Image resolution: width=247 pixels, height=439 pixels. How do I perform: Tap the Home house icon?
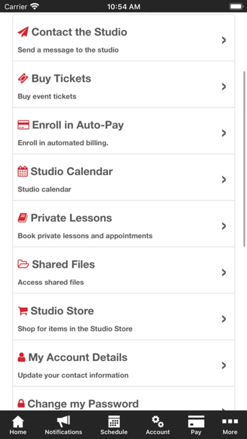[x=18, y=421]
